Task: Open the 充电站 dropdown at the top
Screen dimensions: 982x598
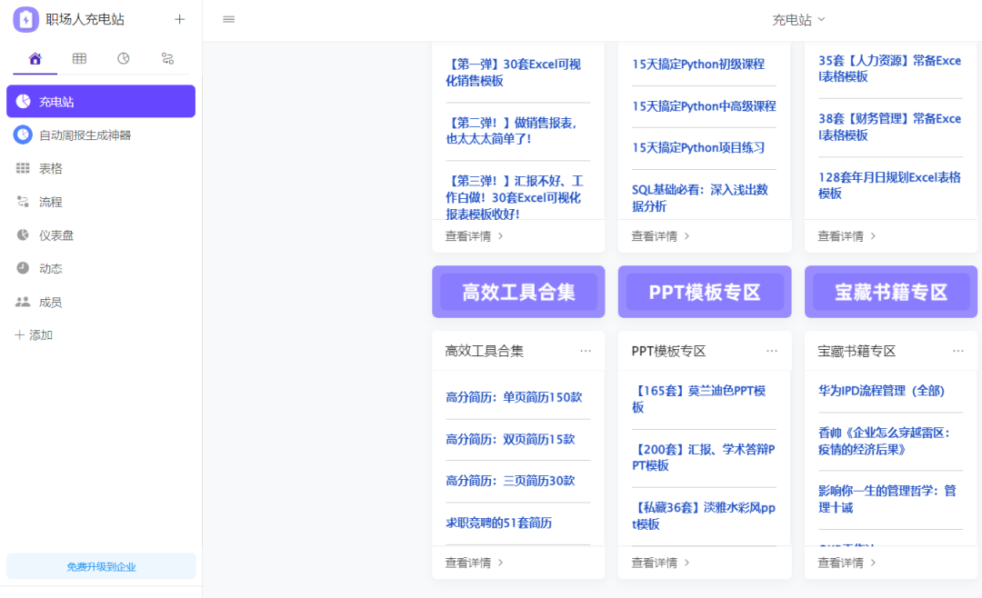Action: tap(797, 18)
